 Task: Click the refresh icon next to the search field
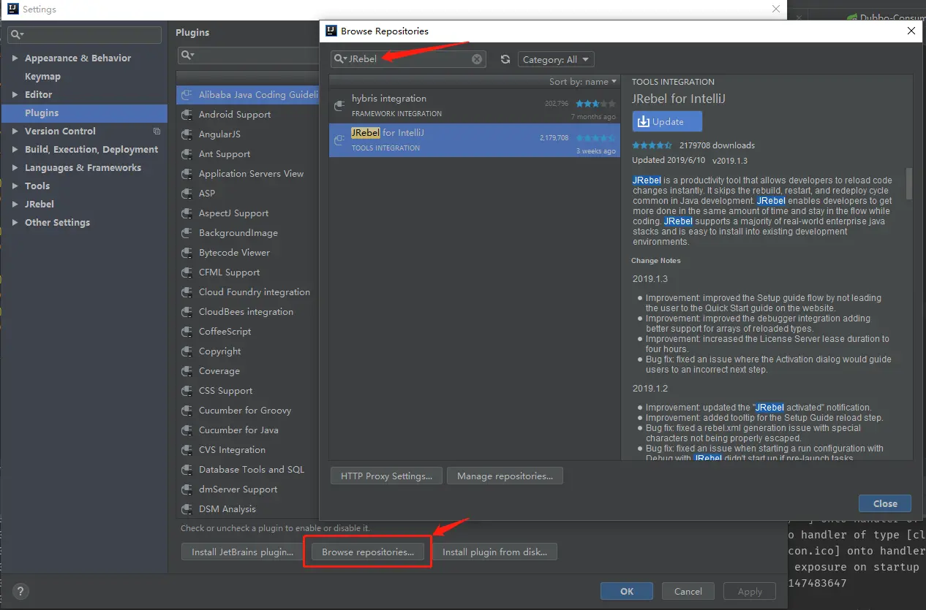pyautogui.click(x=505, y=59)
